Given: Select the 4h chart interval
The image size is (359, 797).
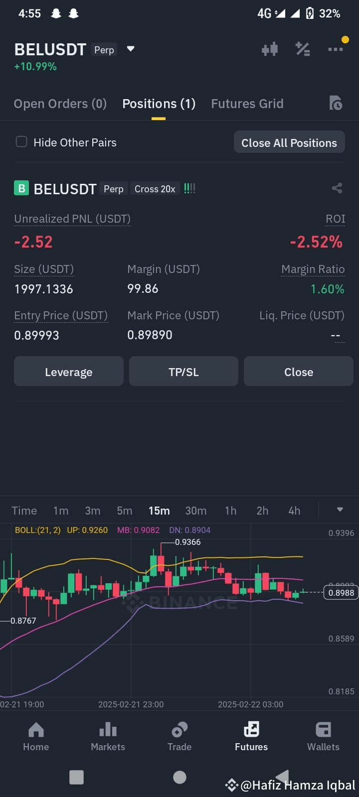Looking at the screenshot, I should point(294,511).
